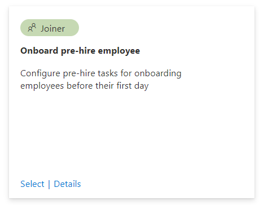Click the two-person icon inside the badge
Screen dimensions: 259x205
pyautogui.click(x=32, y=28)
